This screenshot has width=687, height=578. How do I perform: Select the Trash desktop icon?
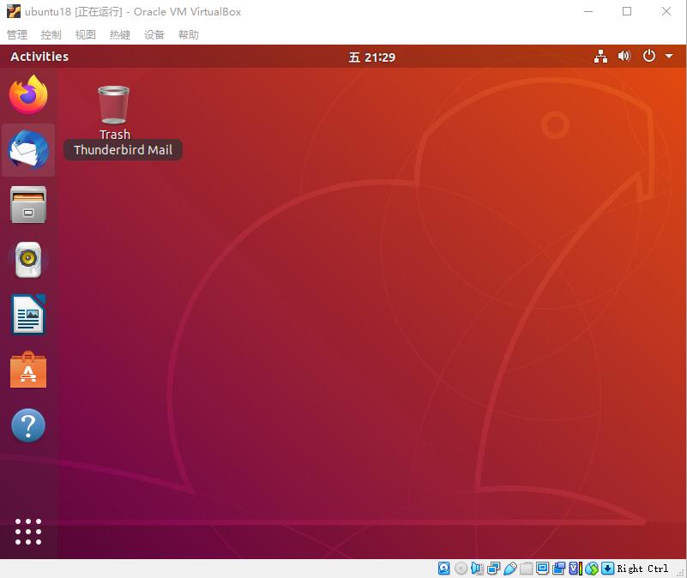[x=114, y=111]
